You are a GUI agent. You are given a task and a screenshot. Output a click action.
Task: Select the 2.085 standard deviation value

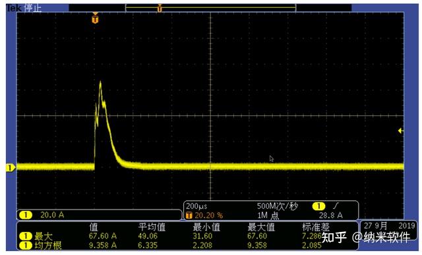(x=312, y=245)
